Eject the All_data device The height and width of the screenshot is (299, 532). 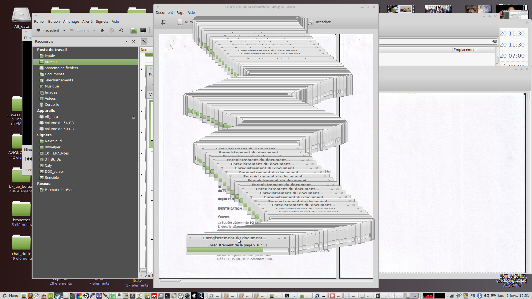134,117
